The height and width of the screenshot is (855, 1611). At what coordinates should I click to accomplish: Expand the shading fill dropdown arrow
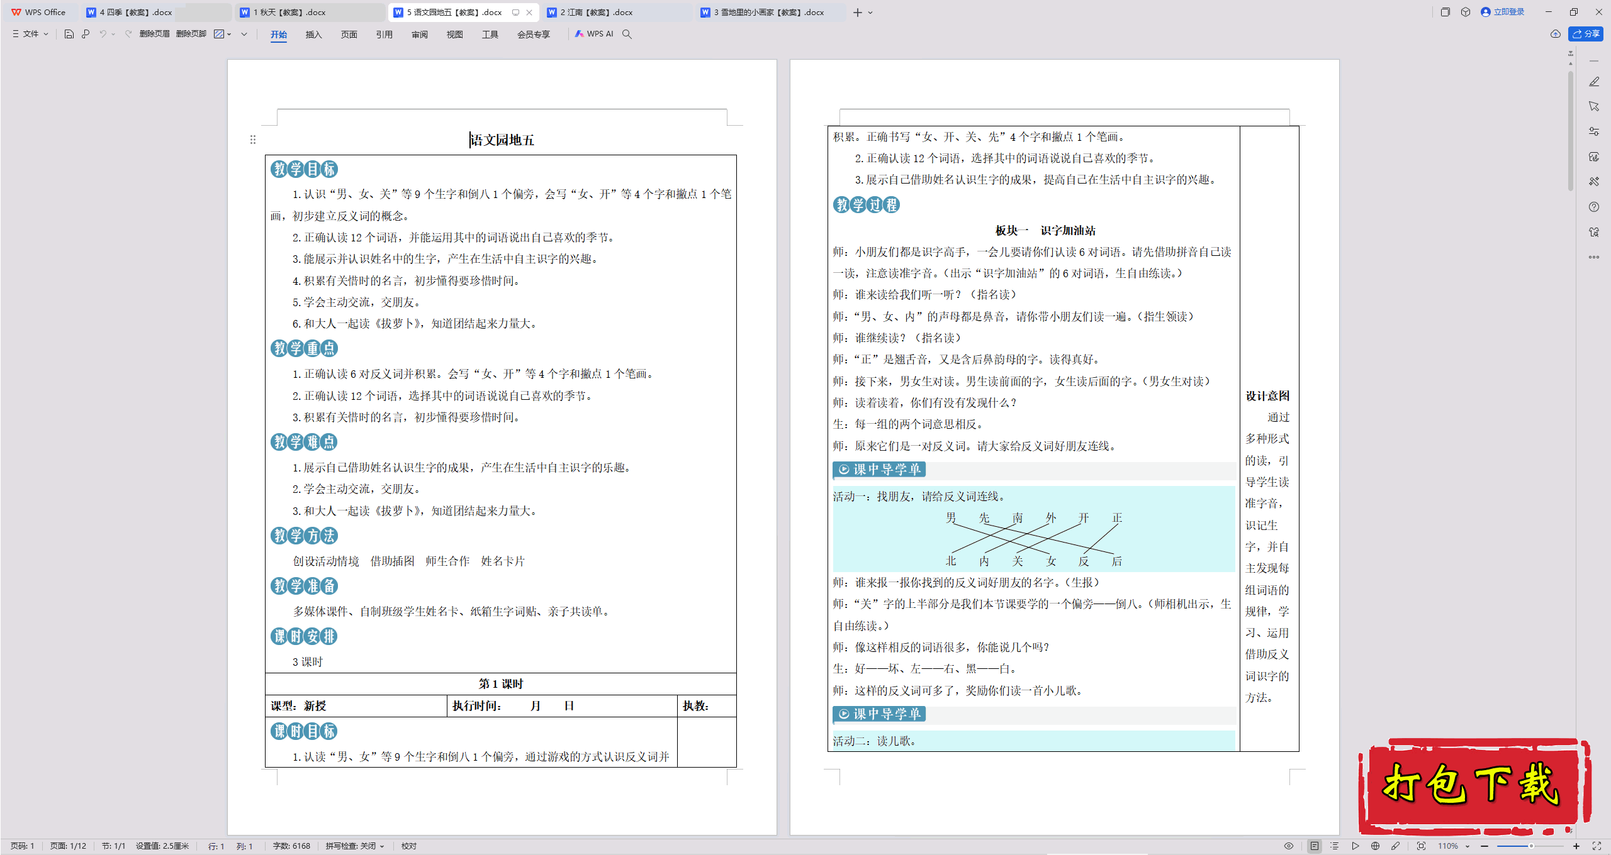(229, 34)
